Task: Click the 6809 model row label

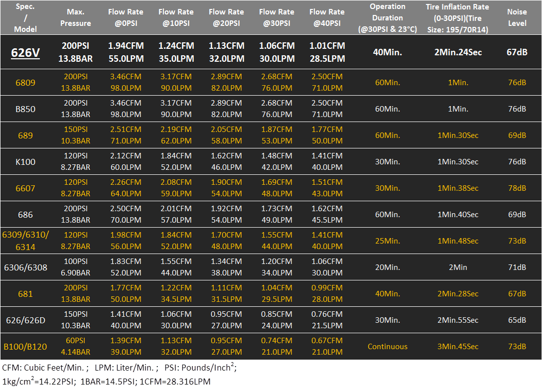Action: click(x=25, y=83)
